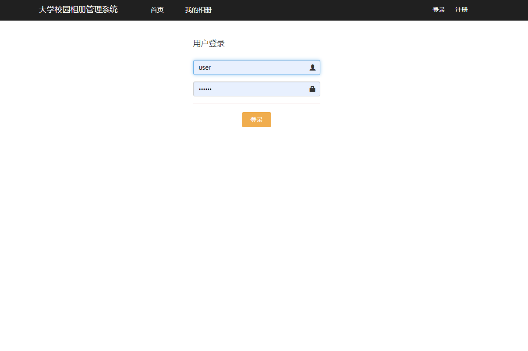Image resolution: width=528 pixels, height=351 pixels.
Task: Open the 注册 registration link
Action: [x=461, y=9]
